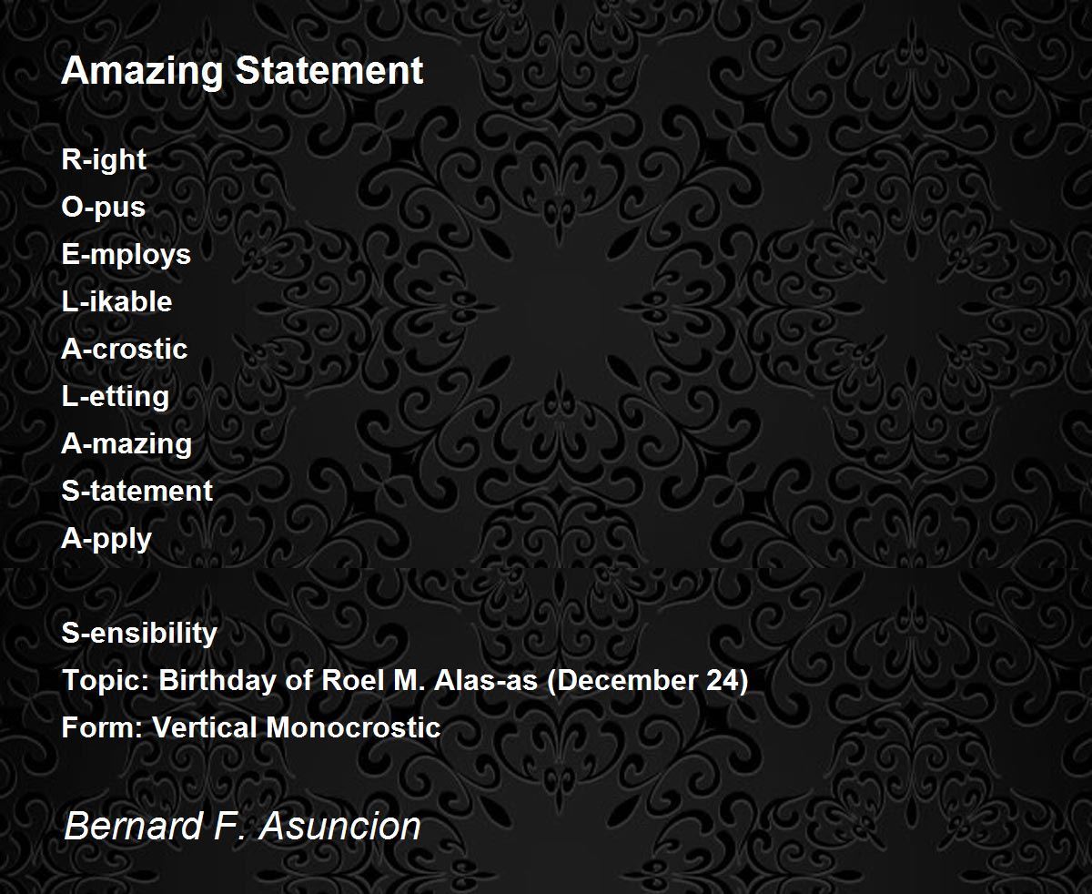This screenshot has height=894, width=1092.
Task: Select the line R-ight
Action: pyautogui.click(x=104, y=160)
